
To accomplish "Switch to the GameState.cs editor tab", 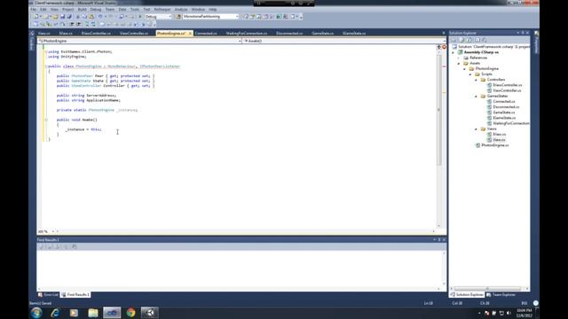I will 322,34.
